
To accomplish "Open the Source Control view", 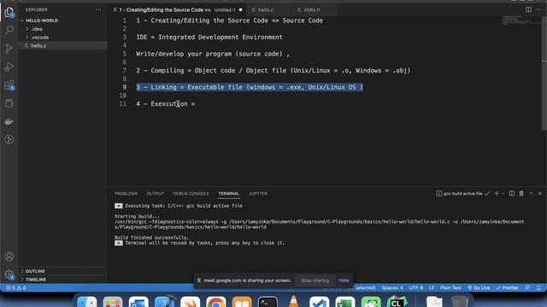I will pyautogui.click(x=9, y=49).
